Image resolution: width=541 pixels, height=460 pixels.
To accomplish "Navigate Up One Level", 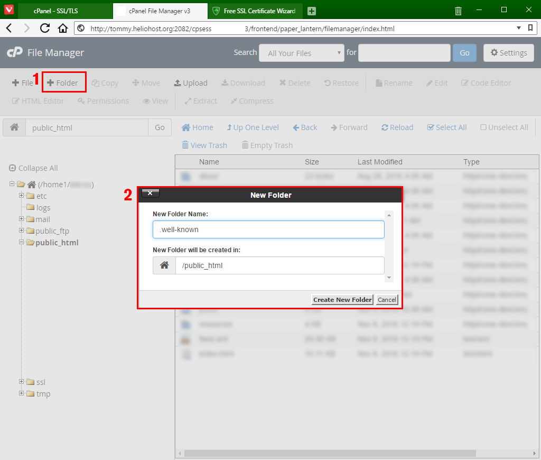I will tap(253, 127).
